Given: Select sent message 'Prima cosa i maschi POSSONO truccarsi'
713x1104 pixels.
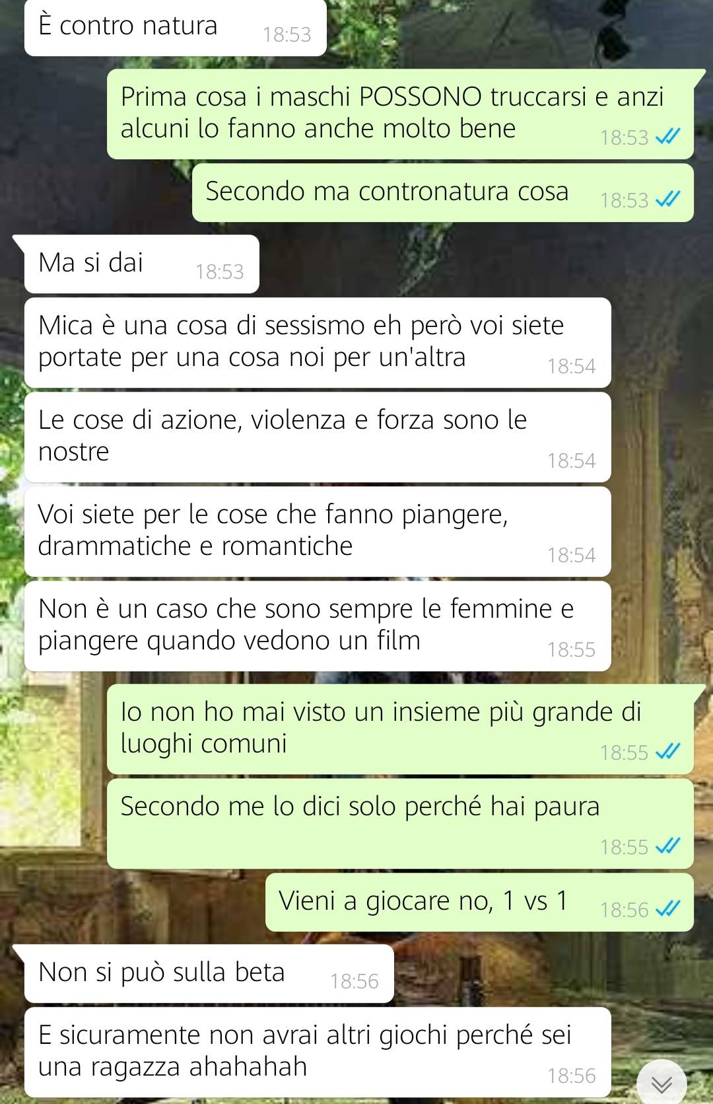Looking at the screenshot, I should pos(400,114).
